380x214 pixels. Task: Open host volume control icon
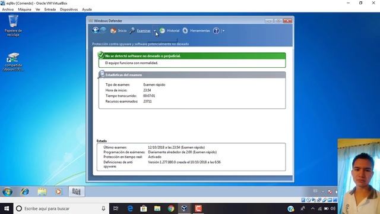click(333, 209)
